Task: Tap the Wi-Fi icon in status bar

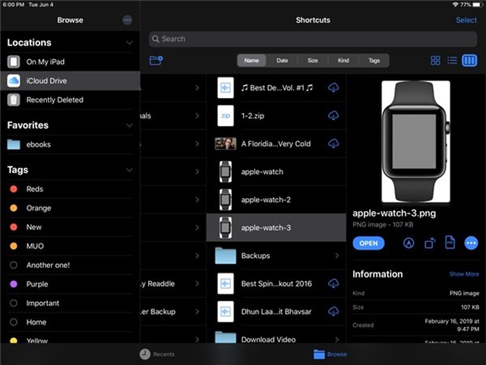Action: coord(456,5)
